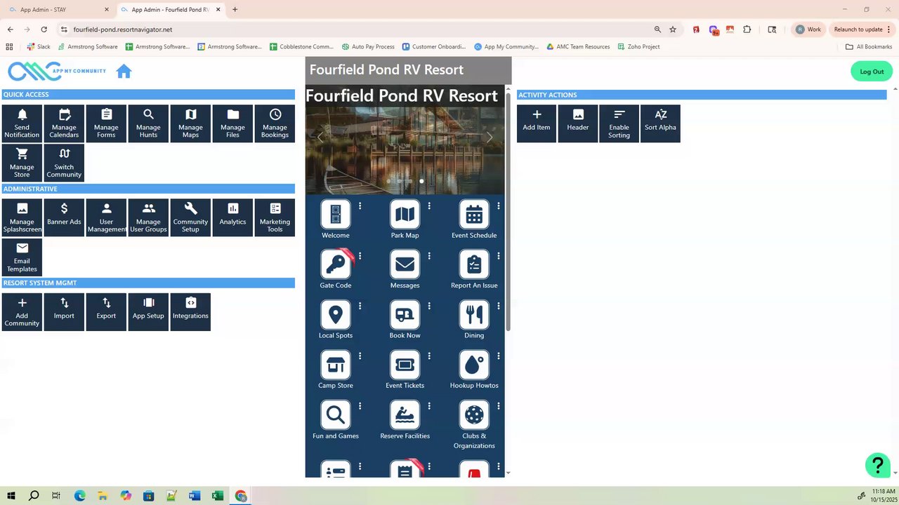Open three-dot menu for Gate Code

click(x=360, y=256)
